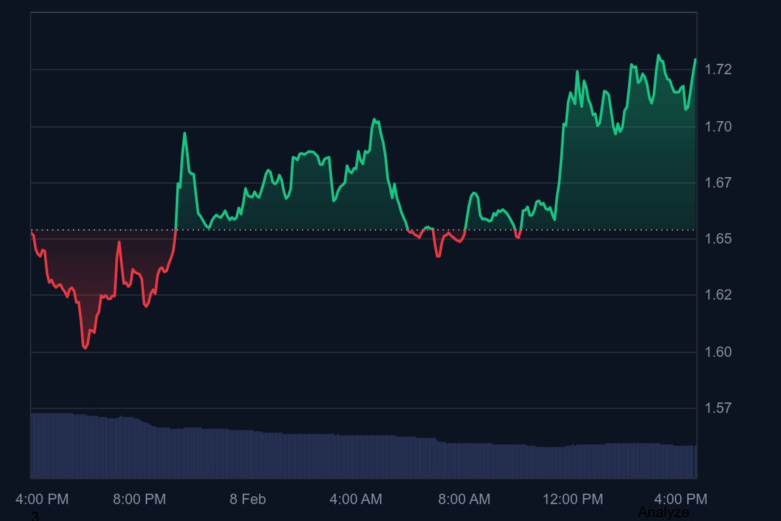
Task: Click the Analyze button
Action: (x=664, y=512)
